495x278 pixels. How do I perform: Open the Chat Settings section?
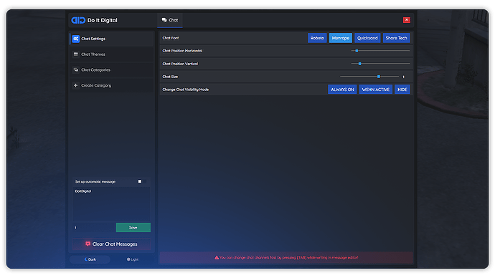pyautogui.click(x=112, y=39)
